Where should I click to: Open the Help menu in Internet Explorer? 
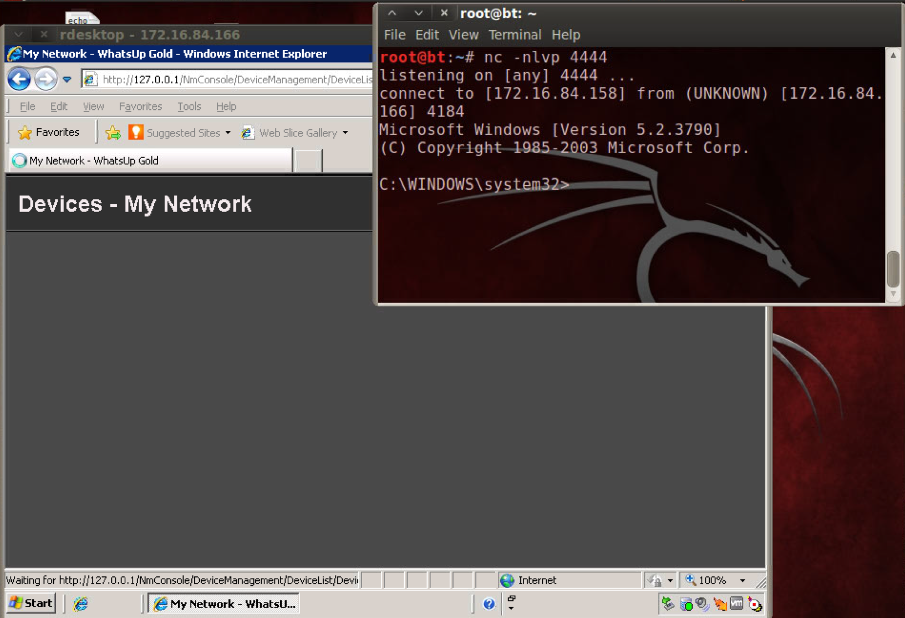226,106
